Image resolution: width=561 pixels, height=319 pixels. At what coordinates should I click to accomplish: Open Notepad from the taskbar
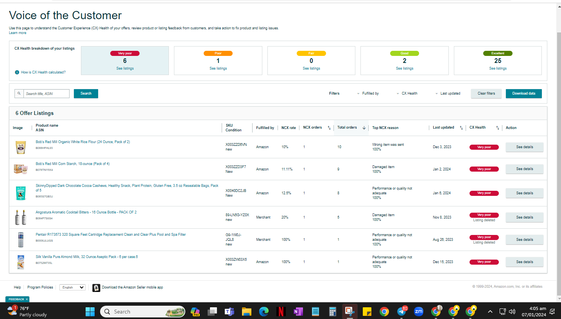315,312
